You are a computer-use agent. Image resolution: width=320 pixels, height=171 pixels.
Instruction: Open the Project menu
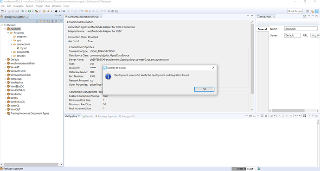(39, 6)
